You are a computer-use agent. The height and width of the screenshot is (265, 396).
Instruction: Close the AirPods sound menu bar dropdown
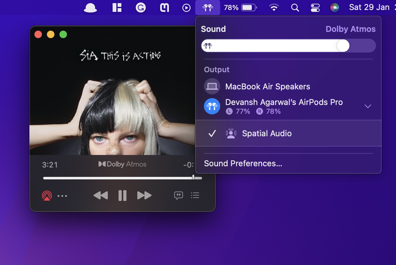[208, 7]
